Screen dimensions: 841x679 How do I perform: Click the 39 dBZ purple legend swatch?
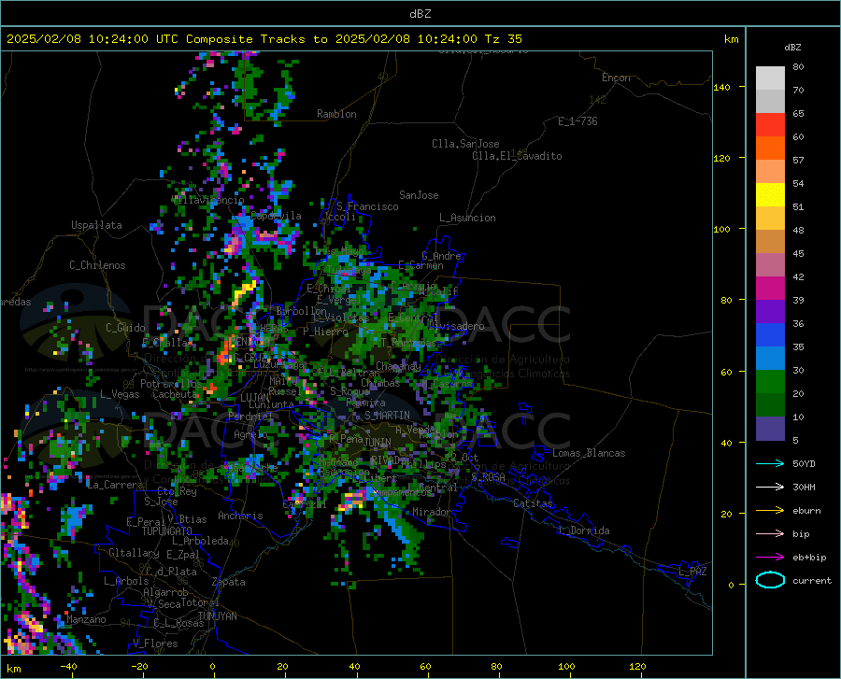[x=770, y=312]
